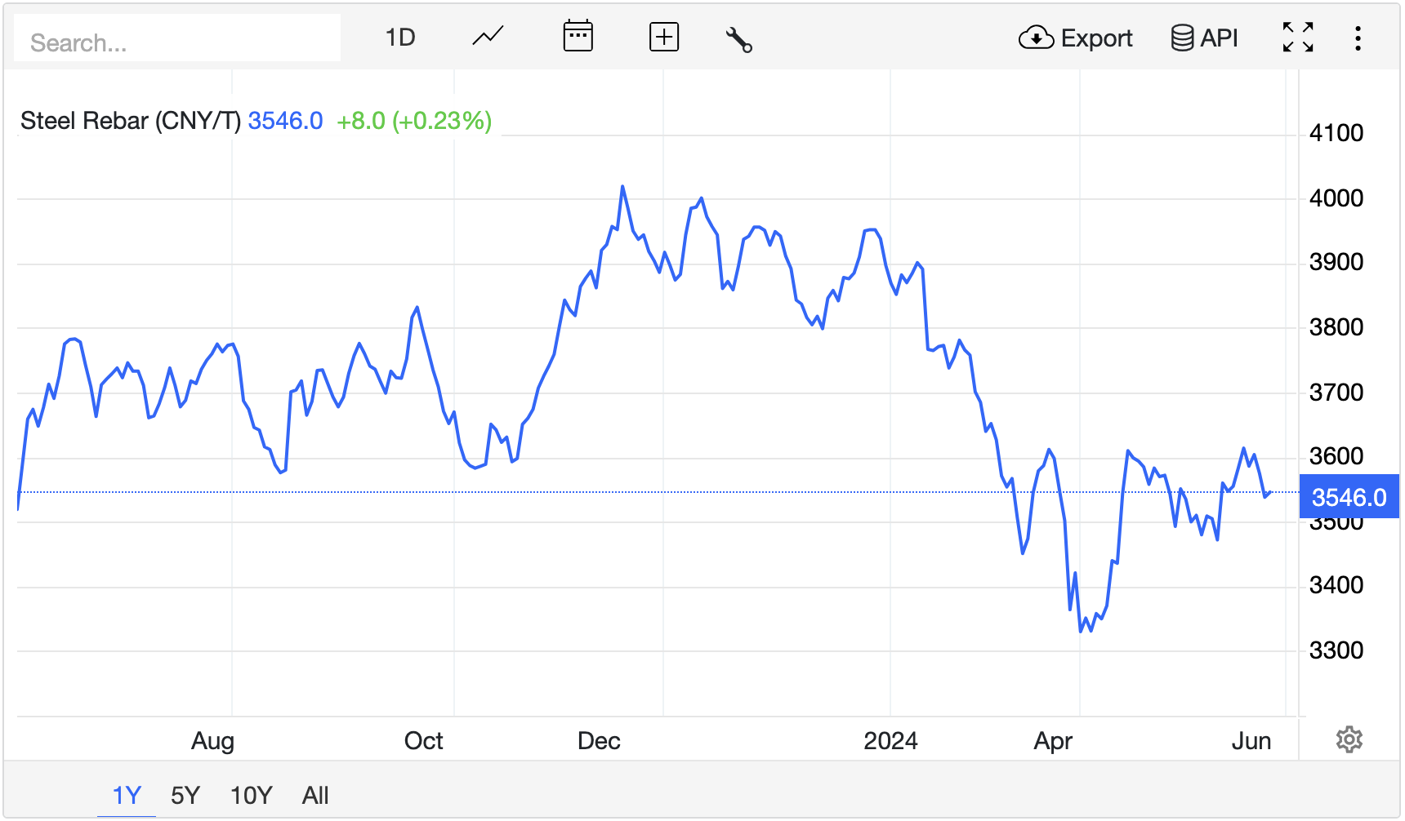This screenshot has width=1405, height=821.
Task: Click the Export text label
Action: [x=1096, y=38]
